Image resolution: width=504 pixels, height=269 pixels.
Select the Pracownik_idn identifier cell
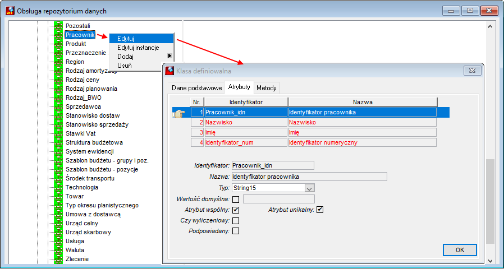pos(246,112)
